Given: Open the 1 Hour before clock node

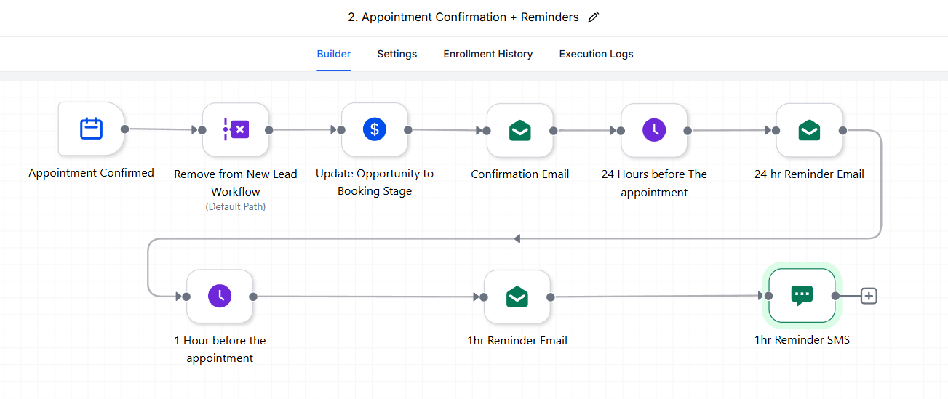Looking at the screenshot, I should [220, 297].
